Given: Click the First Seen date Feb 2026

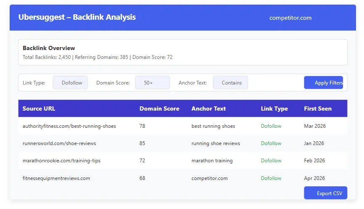Looking at the screenshot, I should 314,161.
